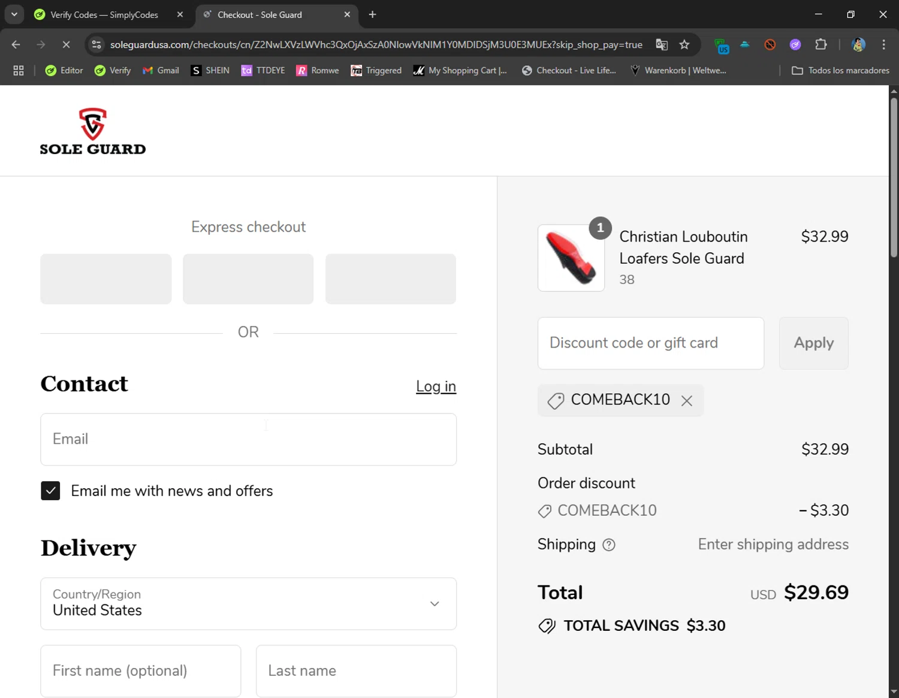Focus the Last name field
Image resolution: width=899 pixels, height=698 pixels.
pos(356,671)
